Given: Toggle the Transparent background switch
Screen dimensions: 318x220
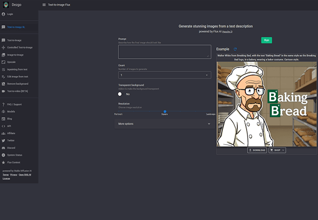Looking at the screenshot, I should (120, 94).
